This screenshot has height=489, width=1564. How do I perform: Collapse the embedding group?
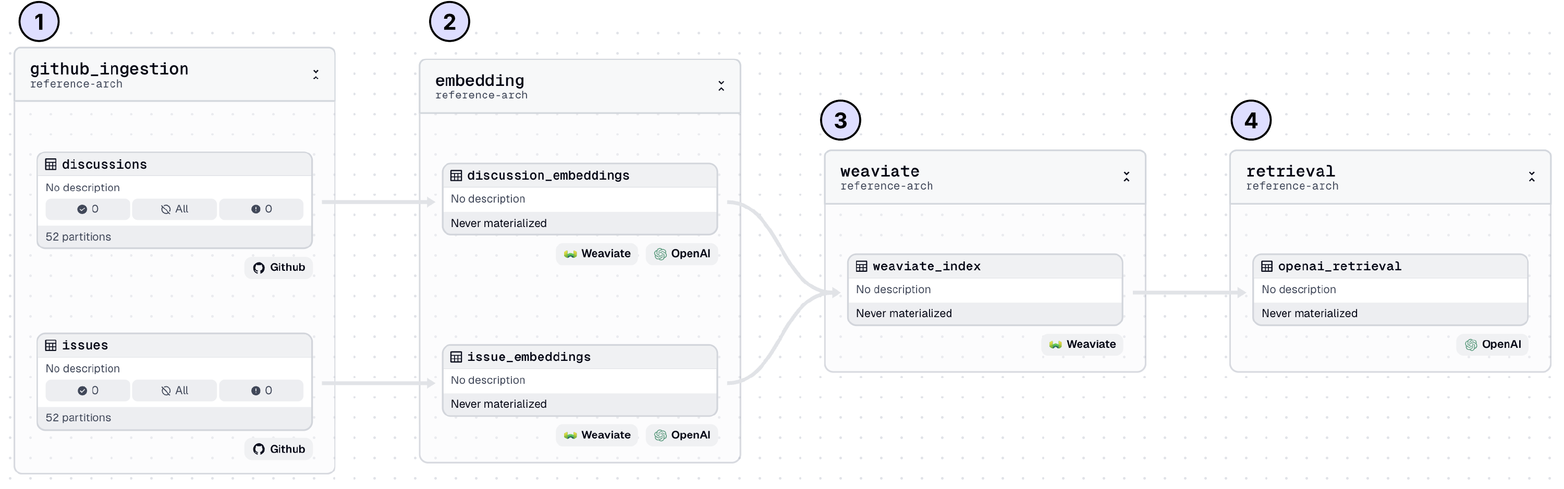click(x=720, y=86)
